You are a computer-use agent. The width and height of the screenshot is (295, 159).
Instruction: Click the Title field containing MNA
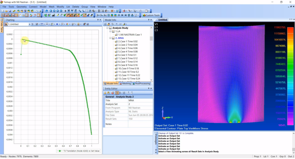[140, 100]
